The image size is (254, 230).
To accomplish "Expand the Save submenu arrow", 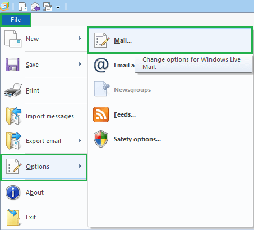I will click(x=80, y=65).
